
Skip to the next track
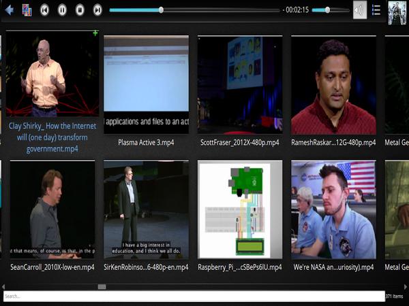coord(97,10)
